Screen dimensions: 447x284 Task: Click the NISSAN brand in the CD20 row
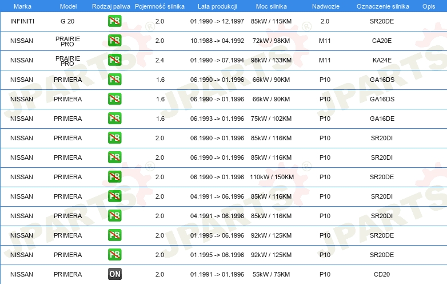tap(22, 274)
